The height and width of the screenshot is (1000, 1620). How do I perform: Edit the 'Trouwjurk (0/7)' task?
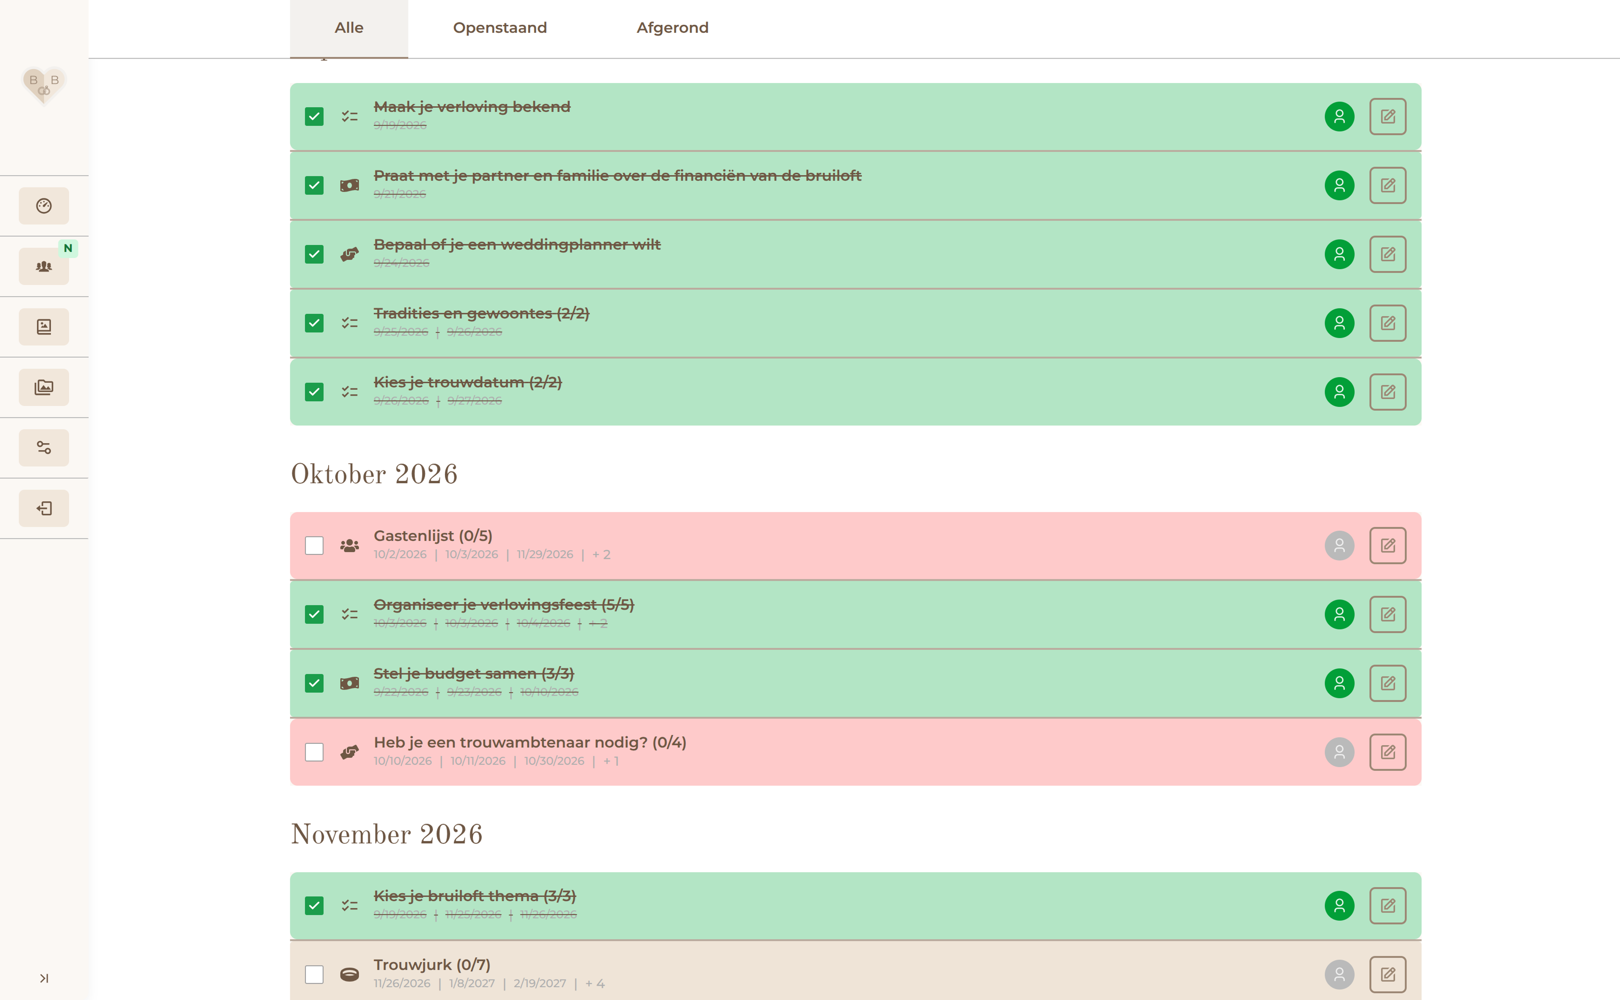(x=1387, y=974)
